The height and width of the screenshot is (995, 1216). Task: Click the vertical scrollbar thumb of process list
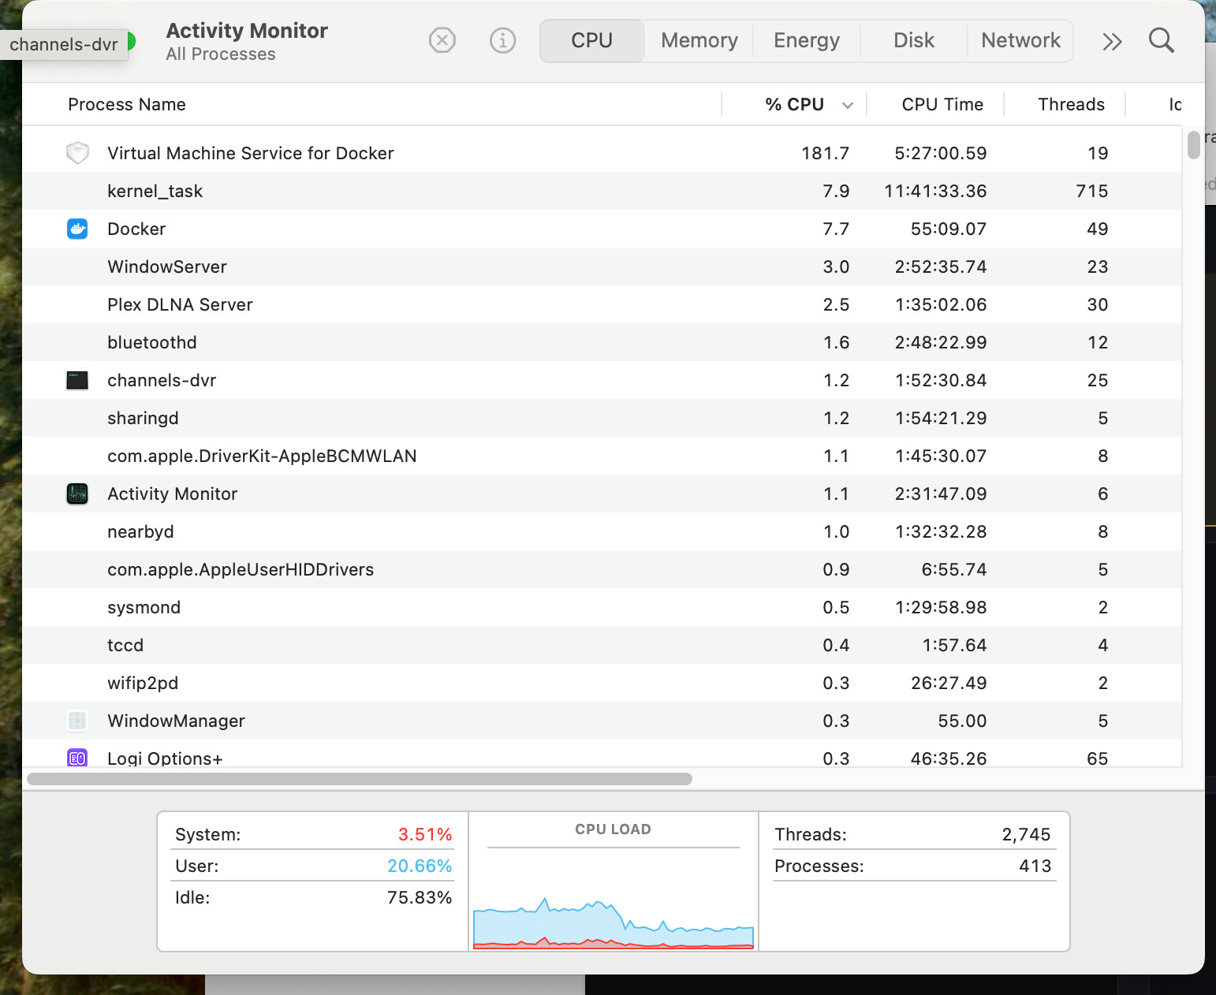tap(1193, 145)
